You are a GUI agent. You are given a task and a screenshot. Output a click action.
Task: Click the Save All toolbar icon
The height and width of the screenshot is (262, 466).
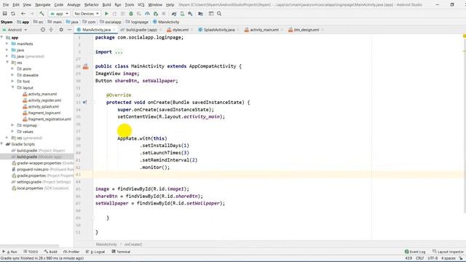coord(5,14)
